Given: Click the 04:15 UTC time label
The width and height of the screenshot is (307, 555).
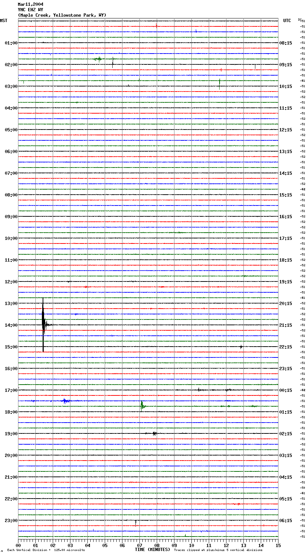Looking at the screenshot, I should [x=286, y=477].
